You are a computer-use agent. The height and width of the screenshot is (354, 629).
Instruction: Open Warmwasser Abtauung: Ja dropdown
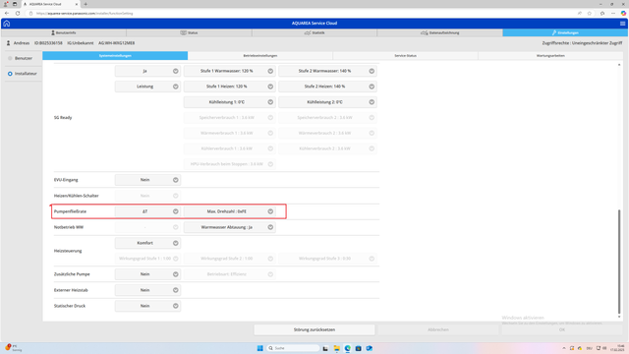(x=229, y=227)
